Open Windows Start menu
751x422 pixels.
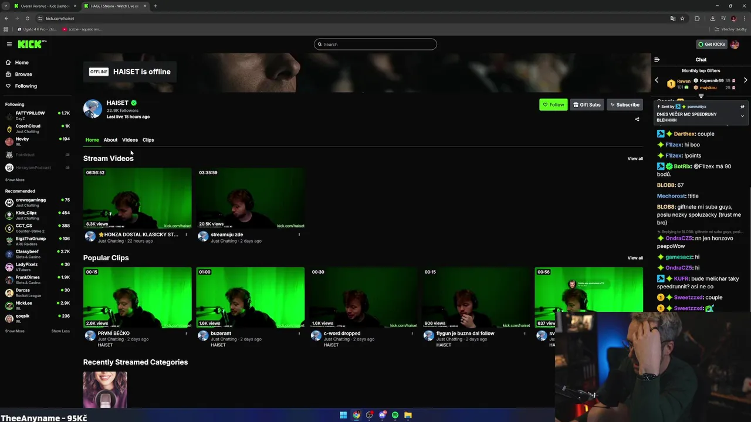[343, 415]
